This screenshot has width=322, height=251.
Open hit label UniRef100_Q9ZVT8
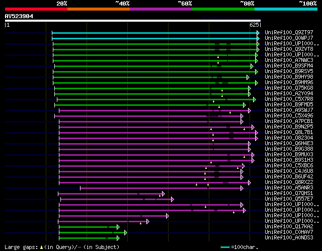[x=289, y=49]
